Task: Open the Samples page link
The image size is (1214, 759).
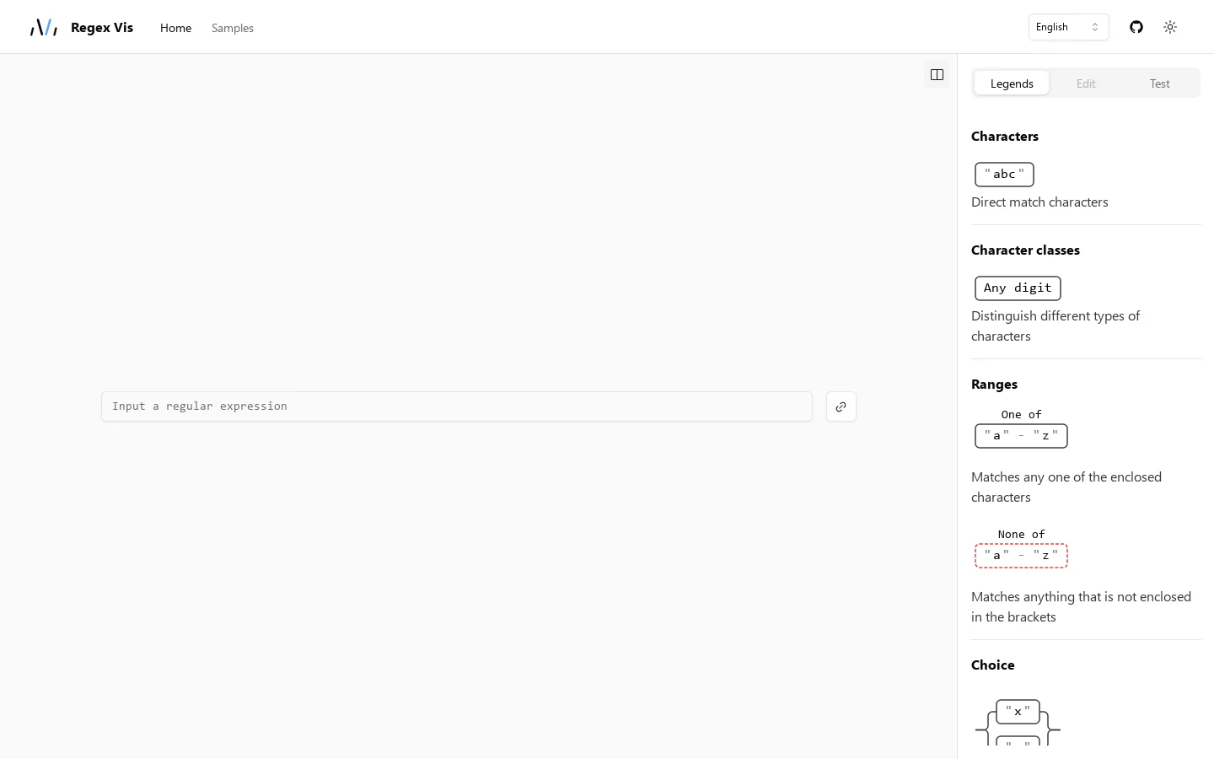Action: pyautogui.click(x=233, y=28)
